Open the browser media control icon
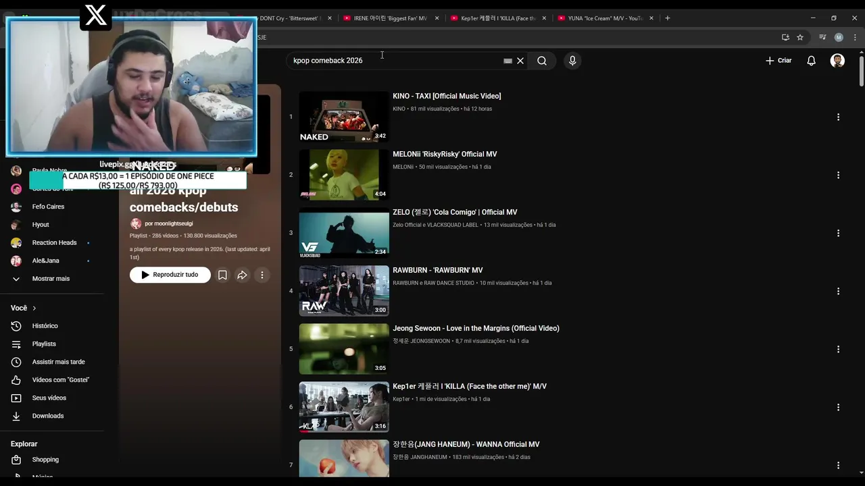 (x=822, y=37)
